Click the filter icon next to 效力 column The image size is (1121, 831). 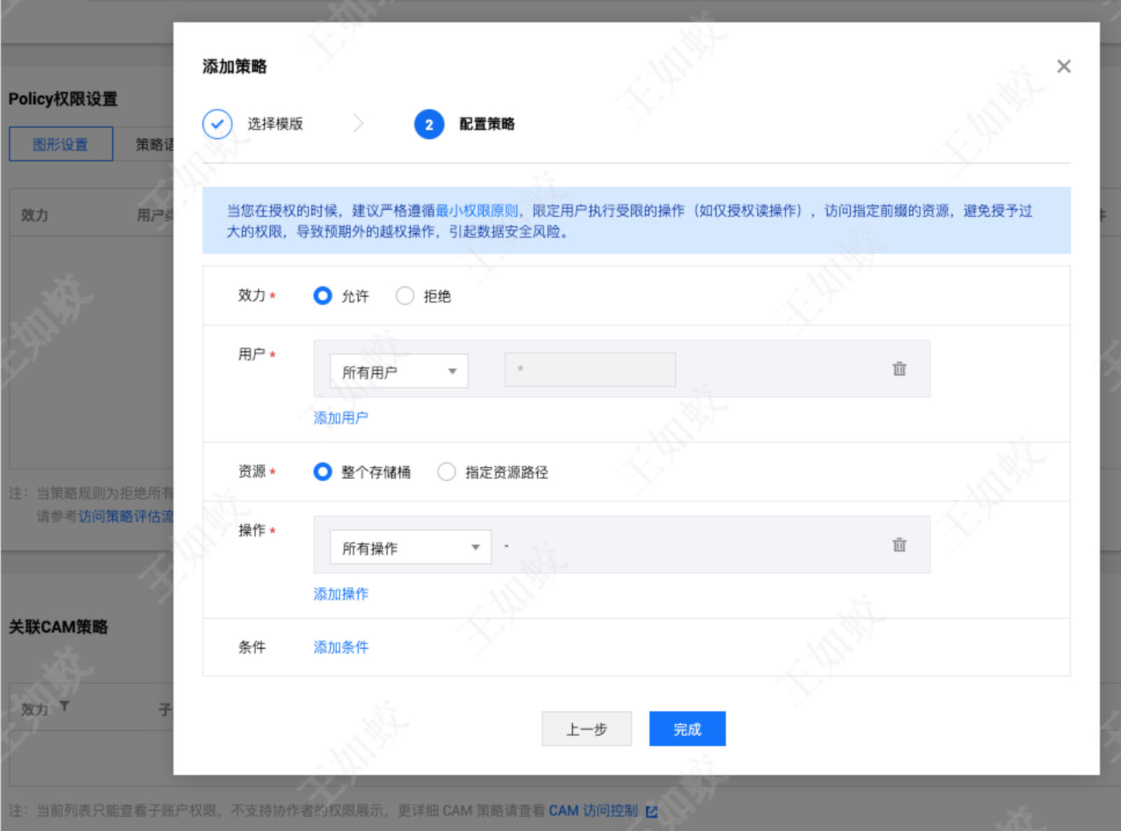coord(64,707)
